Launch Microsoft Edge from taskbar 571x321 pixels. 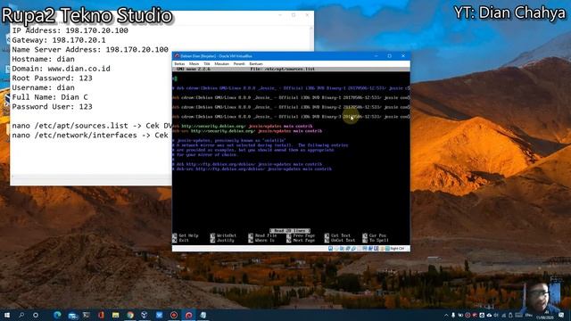click(57, 315)
